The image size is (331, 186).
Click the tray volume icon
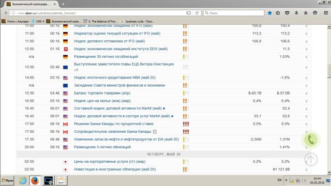(304, 180)
